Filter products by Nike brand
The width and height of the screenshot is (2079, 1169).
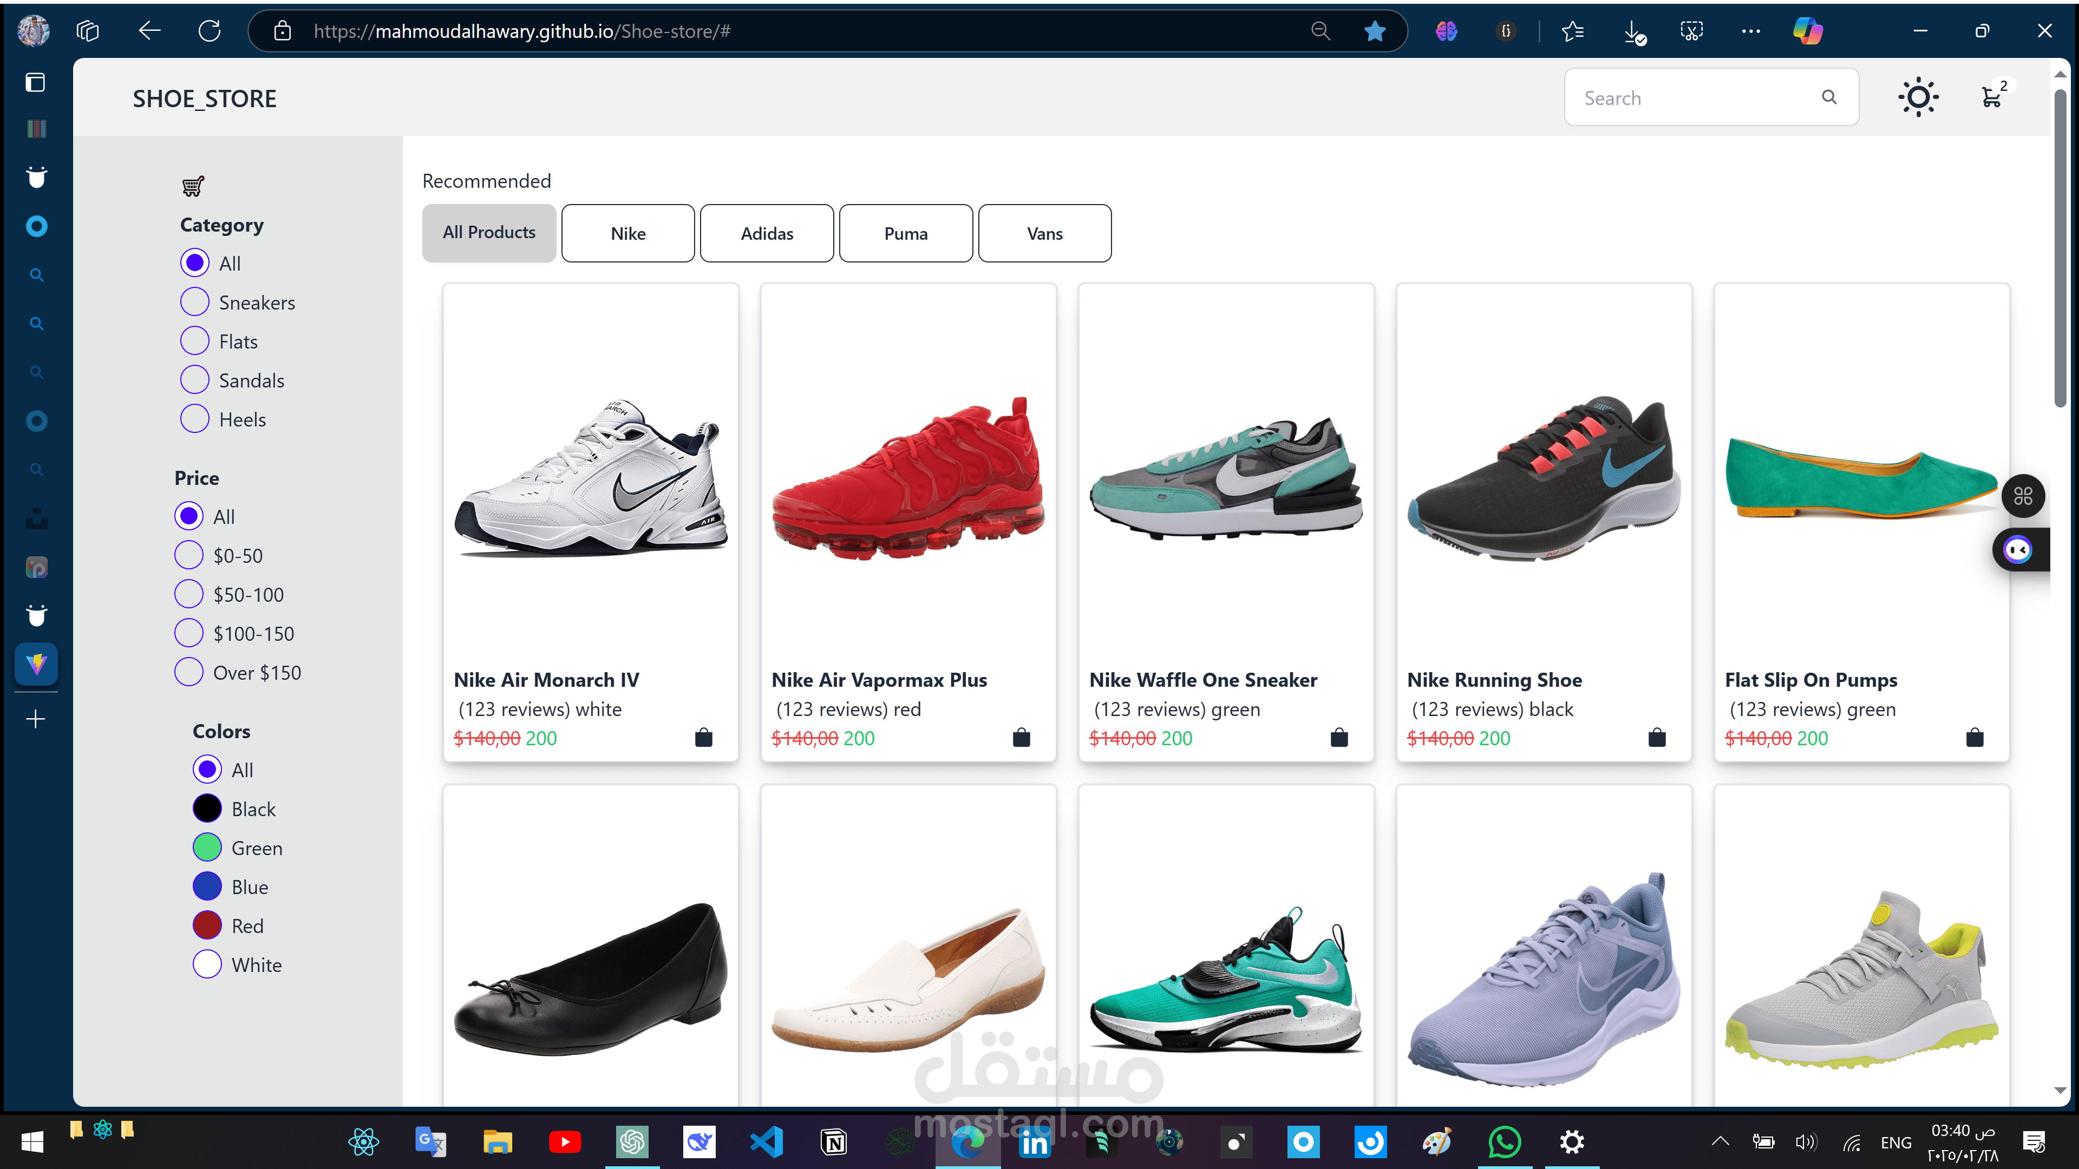point(628,233)
